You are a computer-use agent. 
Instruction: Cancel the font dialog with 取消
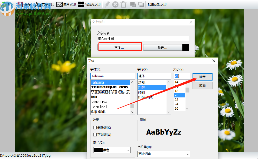click(202, 85)
